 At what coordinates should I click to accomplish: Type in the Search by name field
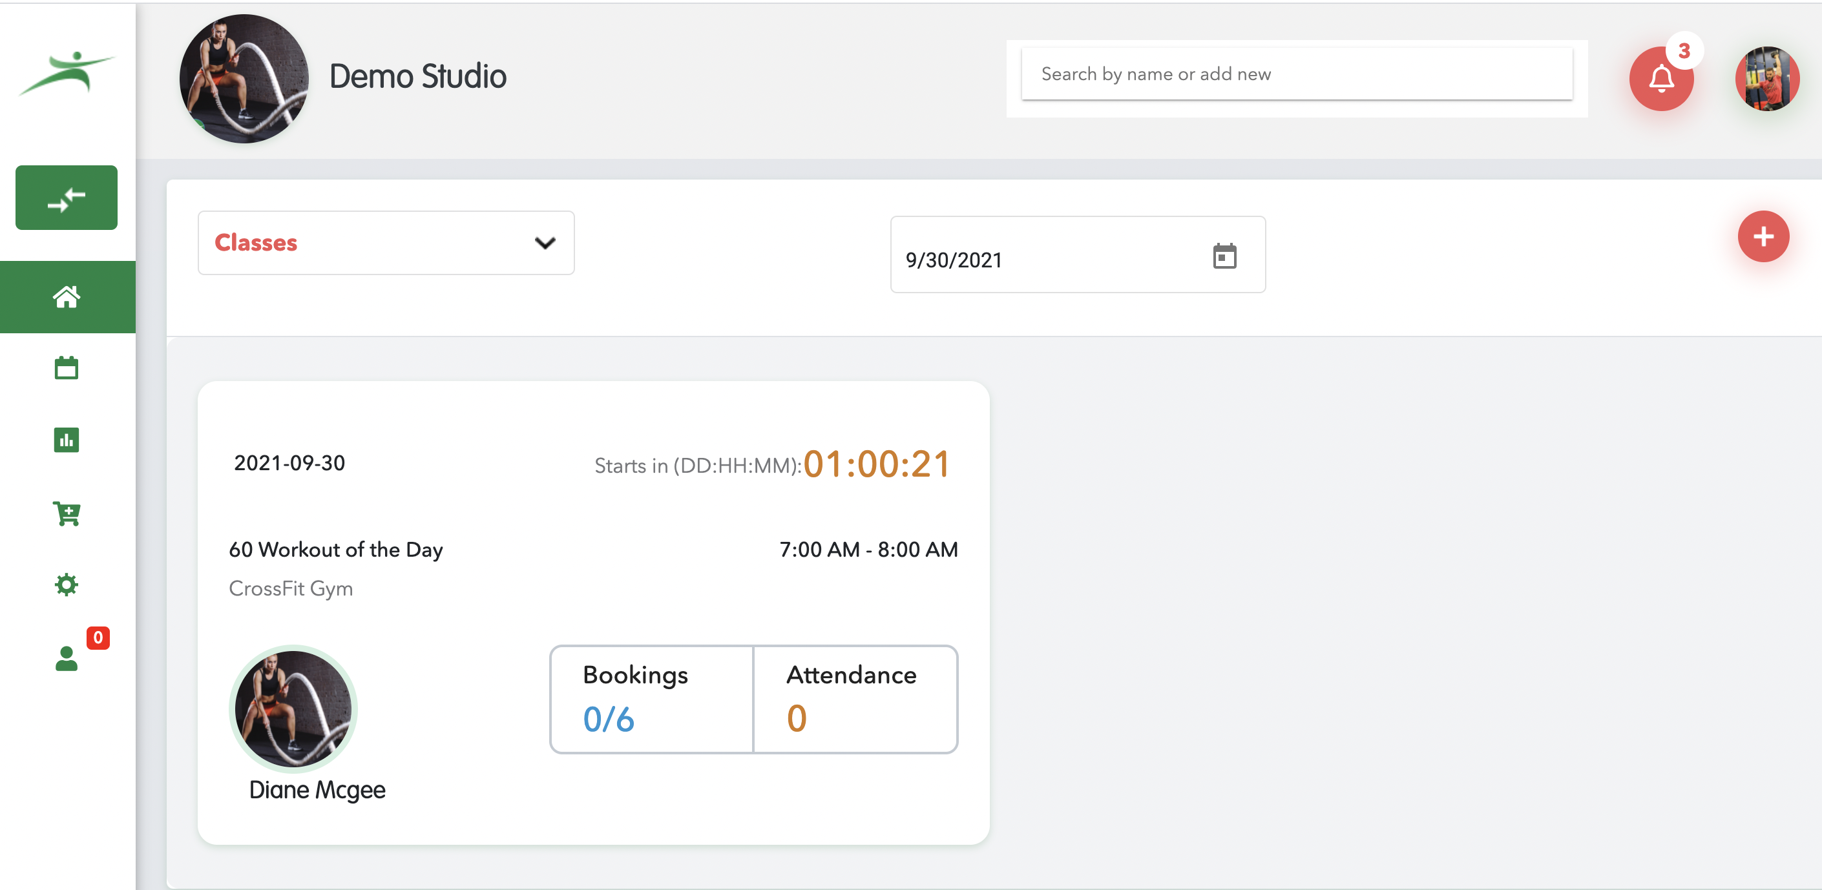(x=1296, y=74)
